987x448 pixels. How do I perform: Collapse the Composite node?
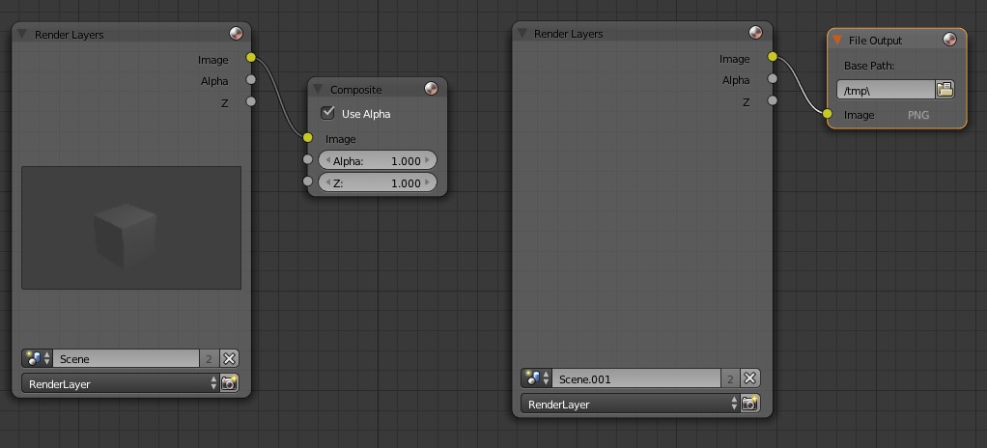tap(317, 90)
